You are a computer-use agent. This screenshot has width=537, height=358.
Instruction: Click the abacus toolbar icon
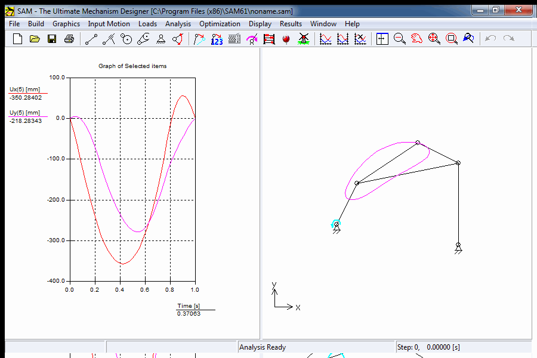[269, 39]
